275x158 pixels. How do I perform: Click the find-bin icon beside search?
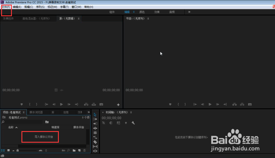tap(47, 122)
